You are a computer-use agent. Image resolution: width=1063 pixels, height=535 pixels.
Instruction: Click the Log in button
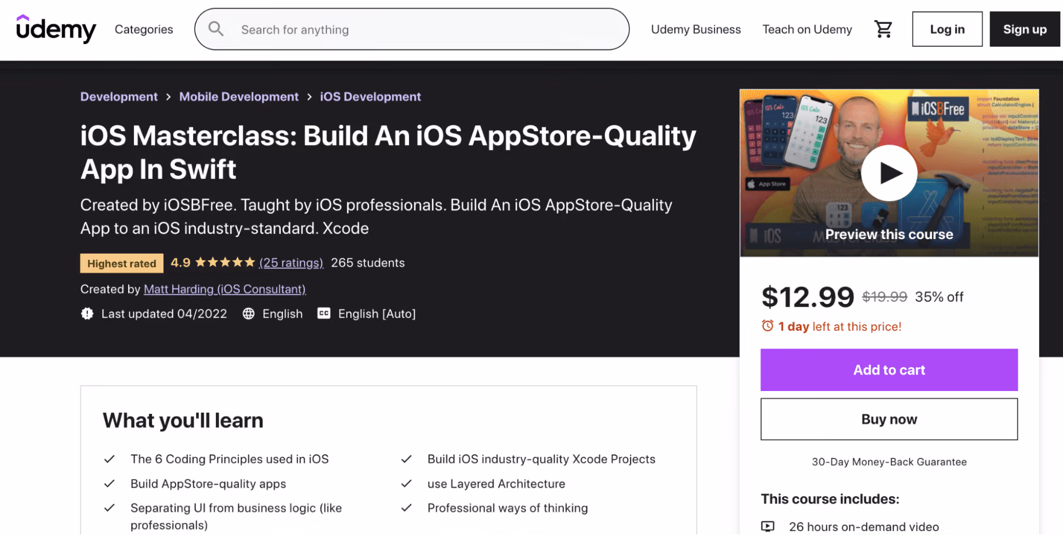947,29
